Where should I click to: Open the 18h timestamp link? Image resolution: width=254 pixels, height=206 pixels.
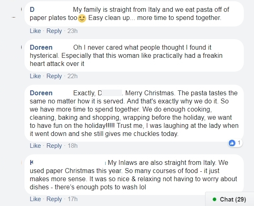73,146
